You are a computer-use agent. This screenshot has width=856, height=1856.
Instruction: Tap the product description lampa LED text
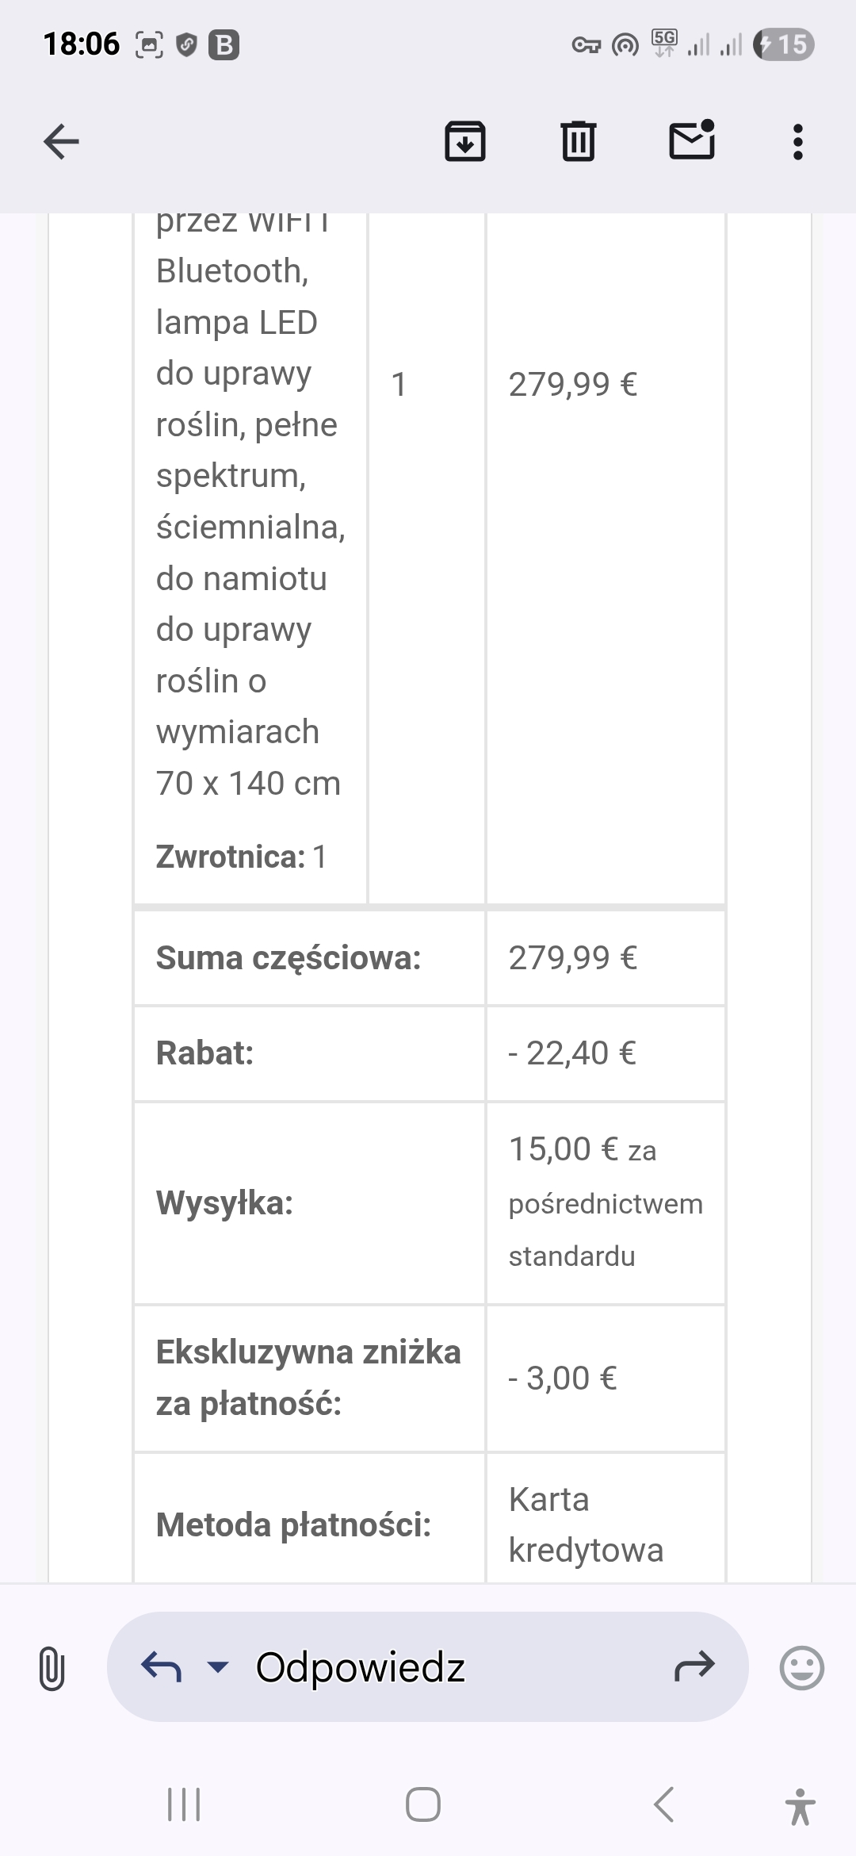point(237,323)
